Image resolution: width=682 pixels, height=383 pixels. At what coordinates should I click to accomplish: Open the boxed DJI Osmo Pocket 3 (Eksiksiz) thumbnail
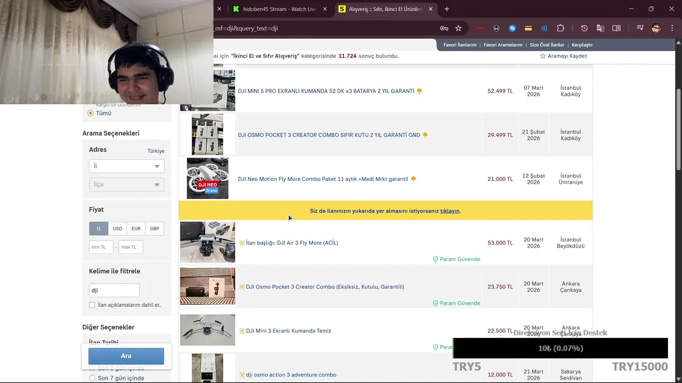(207, 286)
